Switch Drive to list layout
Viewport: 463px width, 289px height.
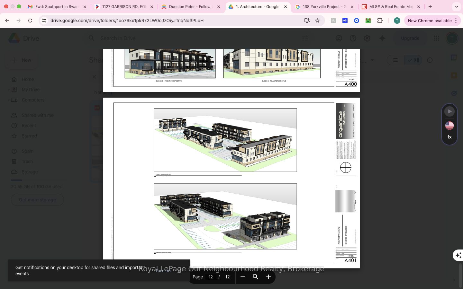pos(395,60)
